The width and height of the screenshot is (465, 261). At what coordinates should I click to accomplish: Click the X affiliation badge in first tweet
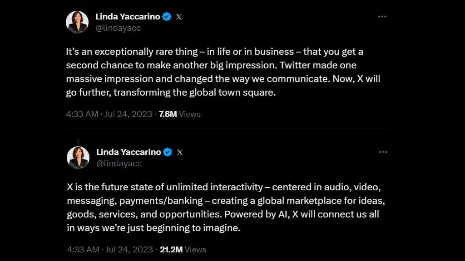[x=179, y=17]
